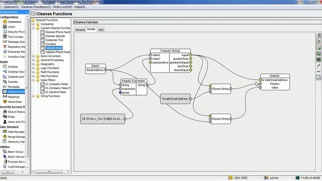Image resolution: width=322 pixels, height=181 pixels.
Task: Open the Enterprise Manager icon
Action: (x=5, y=52)
